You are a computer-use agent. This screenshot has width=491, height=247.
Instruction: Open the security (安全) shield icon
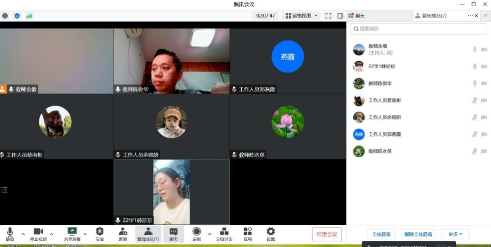[100, 231]
